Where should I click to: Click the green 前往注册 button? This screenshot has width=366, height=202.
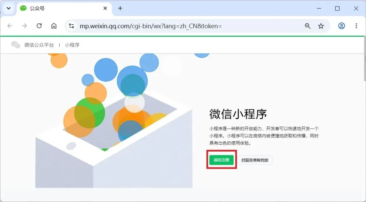pyautogui.click(x=221, y=160)
